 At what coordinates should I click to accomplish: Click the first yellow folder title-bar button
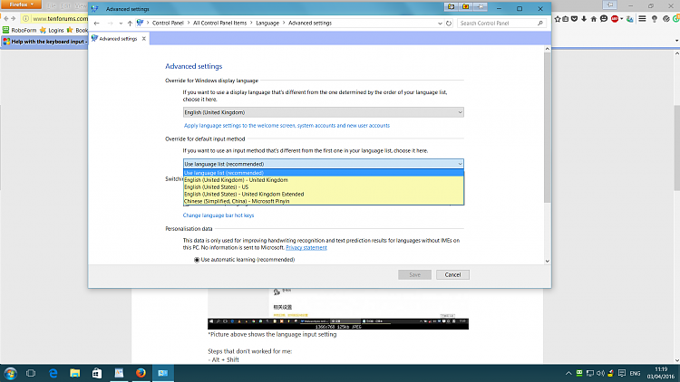451,6
